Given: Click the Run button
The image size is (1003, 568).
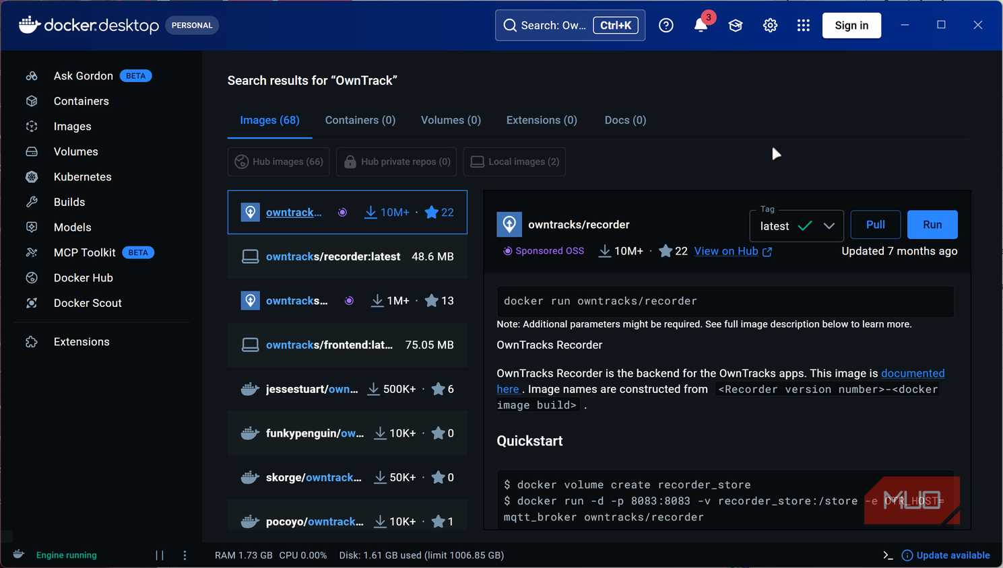Looking at the screenshot, I should 932,225.
